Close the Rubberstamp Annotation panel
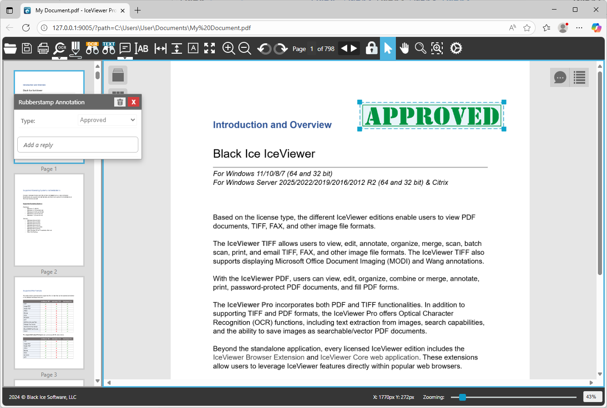This screenshot has height=408, width=607. (133, 102)
